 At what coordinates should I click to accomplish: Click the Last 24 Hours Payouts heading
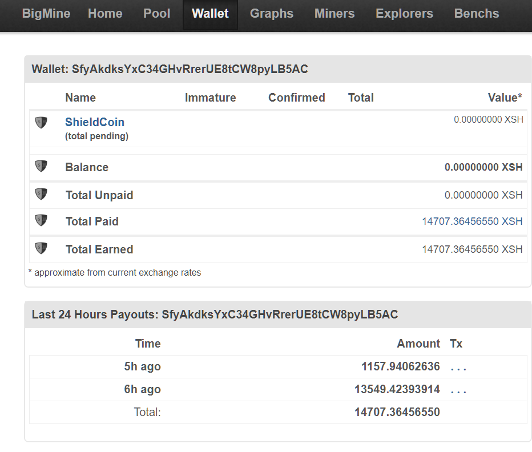(x=215, y=314)
